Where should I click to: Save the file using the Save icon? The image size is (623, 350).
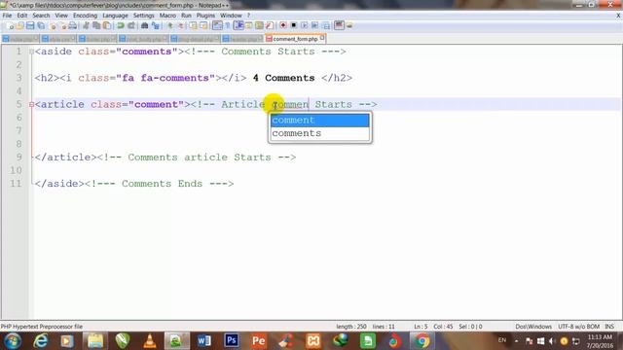[x=30, y=25]
